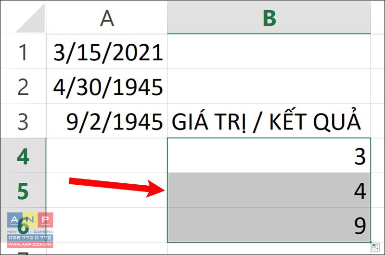Screen dimensions: 385x255
Task: Click cell B6 showing value 9
Action: point(269,225)
